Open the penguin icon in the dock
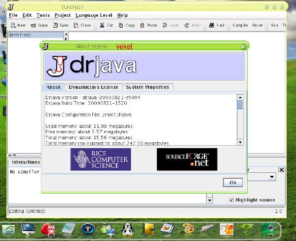 128,229
